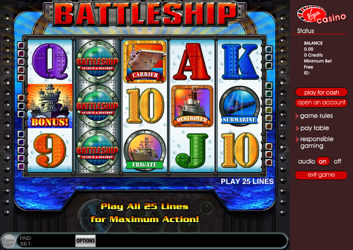Turn audio off

(337, 162)
